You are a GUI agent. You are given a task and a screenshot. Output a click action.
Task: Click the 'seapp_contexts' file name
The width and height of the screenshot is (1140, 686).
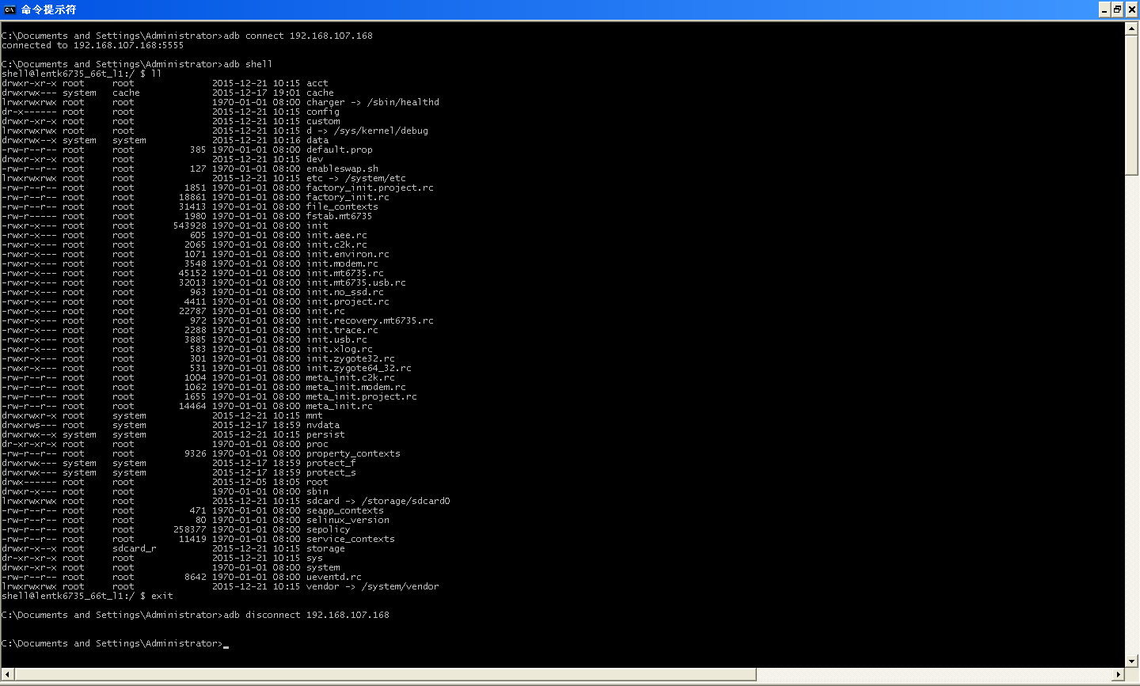345,510
